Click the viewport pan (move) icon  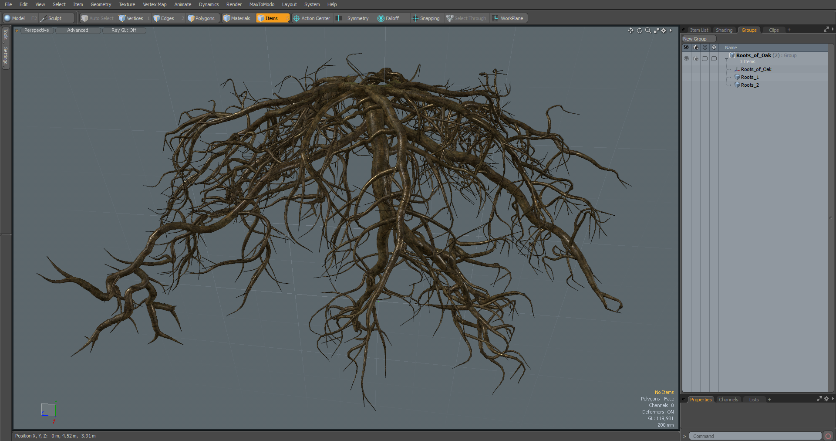pyautogui.click(x=630, y=31)
